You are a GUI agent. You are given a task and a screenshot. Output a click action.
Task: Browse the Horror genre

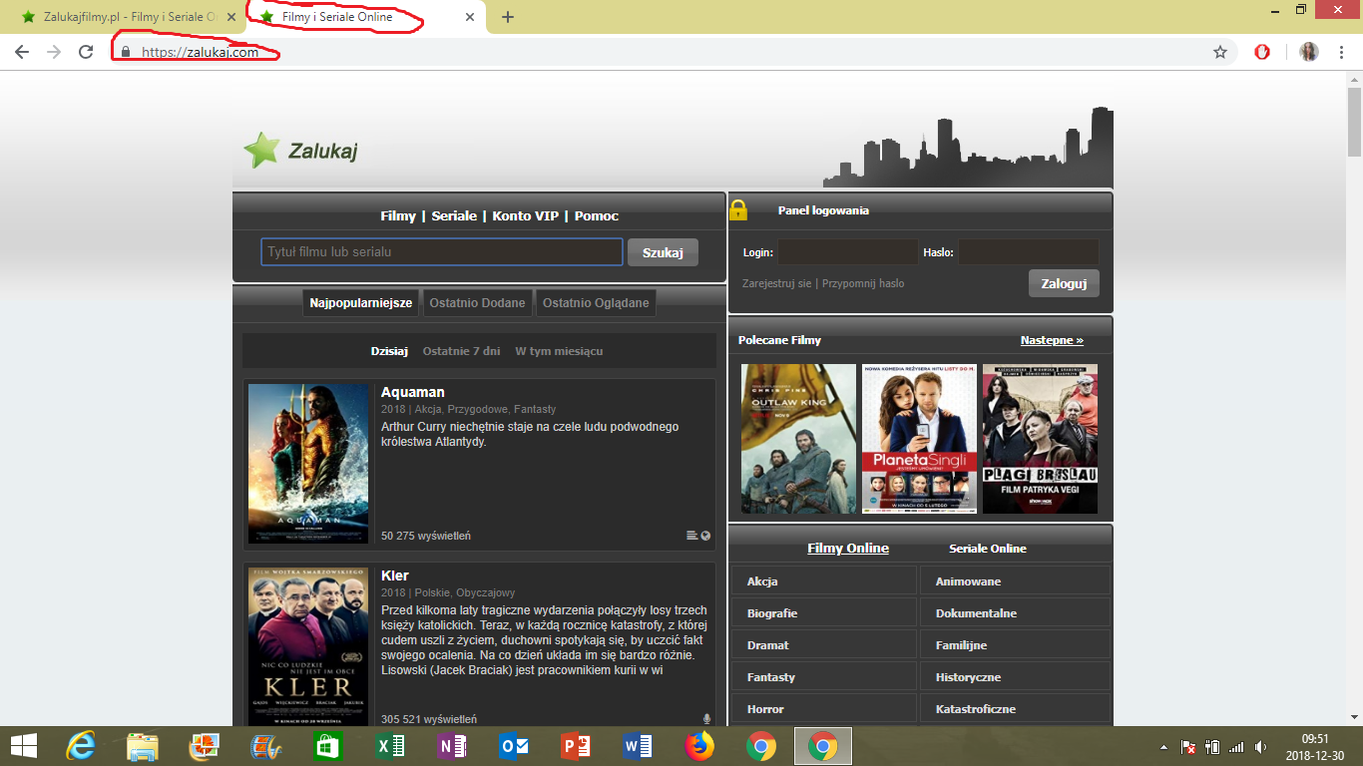[824, 709]
